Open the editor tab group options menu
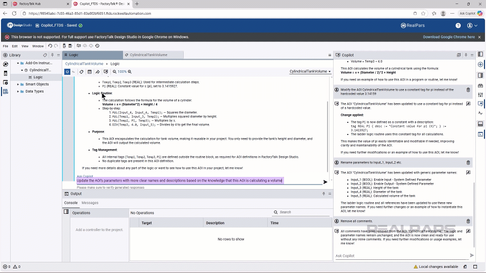486x273 pixels. click(x=330, y=55)
